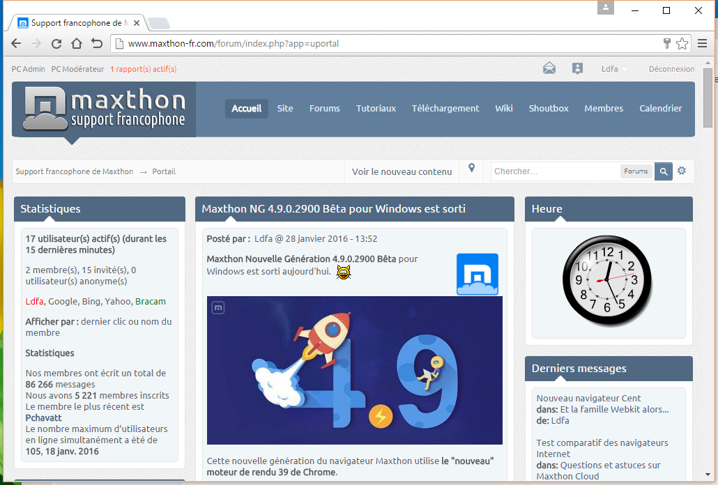
Task: Click the blue Maxthon icon in the post
Action: coord(477,274)
